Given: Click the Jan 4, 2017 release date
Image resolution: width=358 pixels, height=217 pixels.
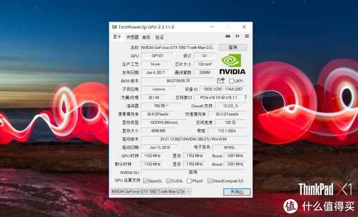Looking at the screenshot, I should pyautogui.click(x=155, y=72).
